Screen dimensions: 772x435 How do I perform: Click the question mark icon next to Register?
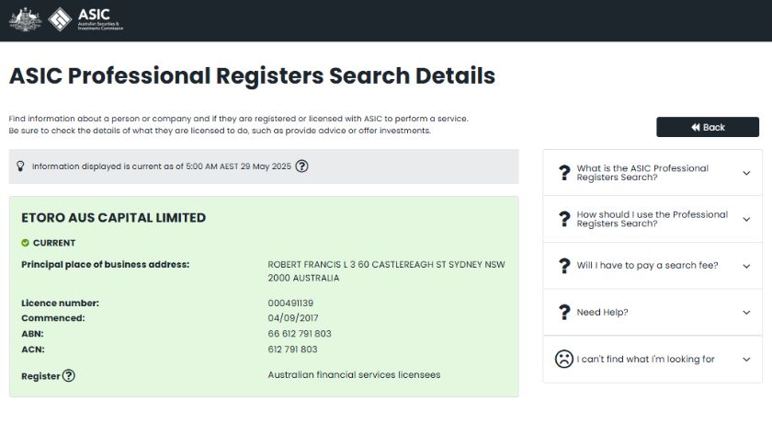[69, 376]
